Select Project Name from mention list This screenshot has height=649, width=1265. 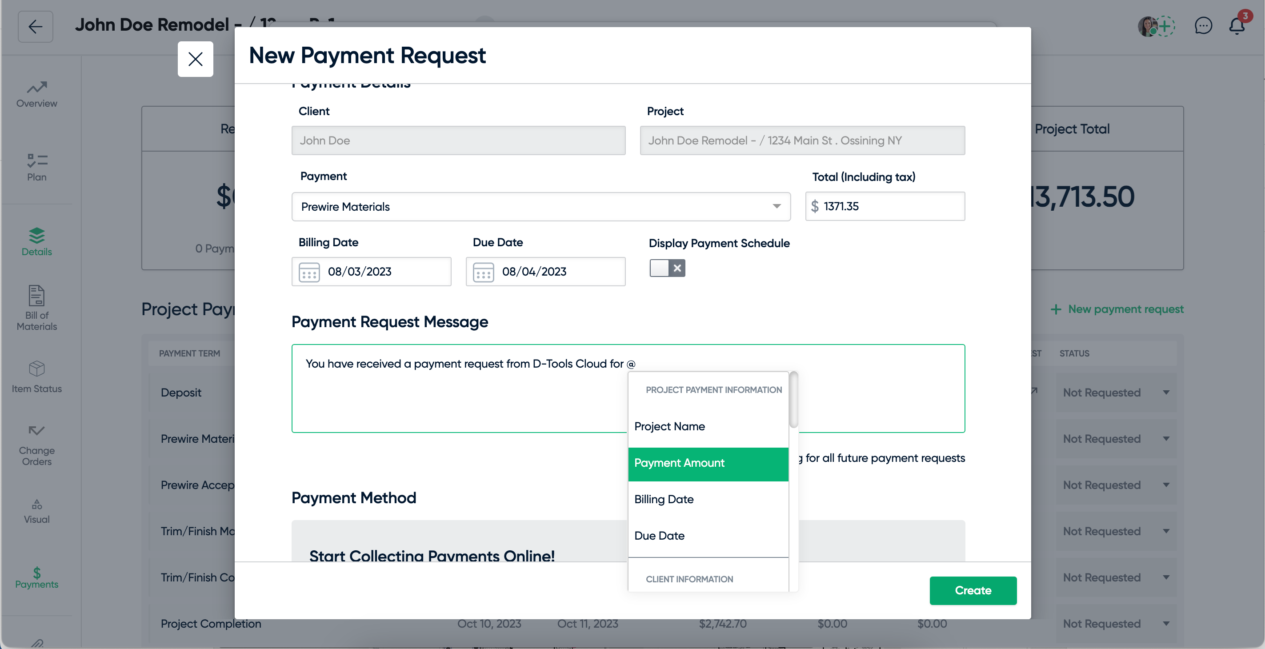click(x=708, y=426)
